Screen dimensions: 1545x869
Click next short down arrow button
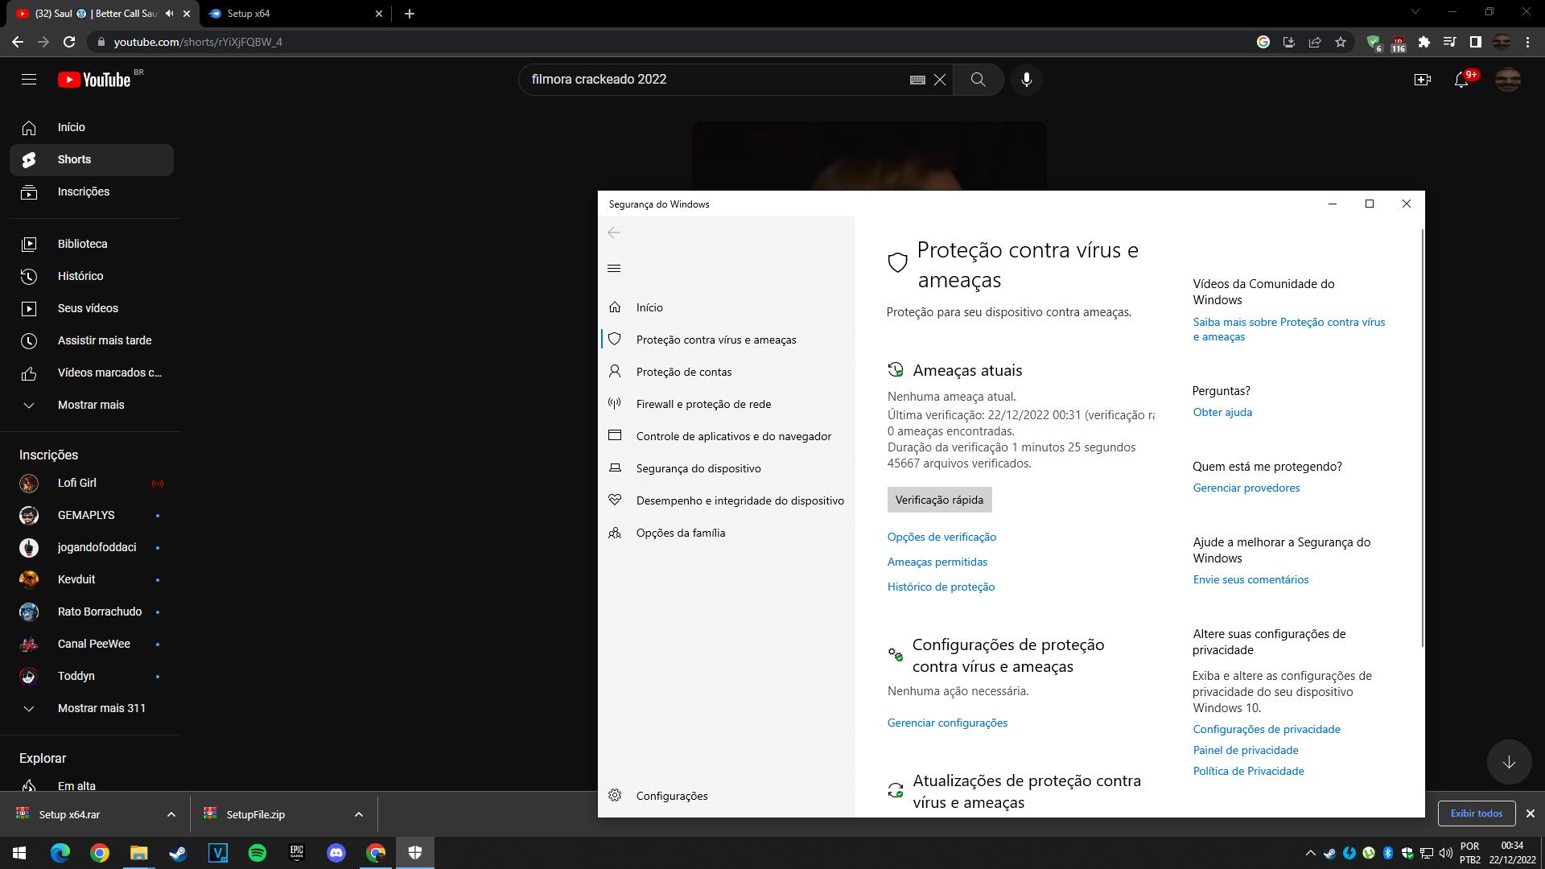1509,762
